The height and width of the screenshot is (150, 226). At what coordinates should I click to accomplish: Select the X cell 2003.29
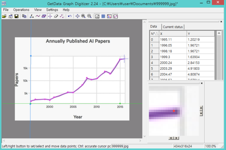173,69
